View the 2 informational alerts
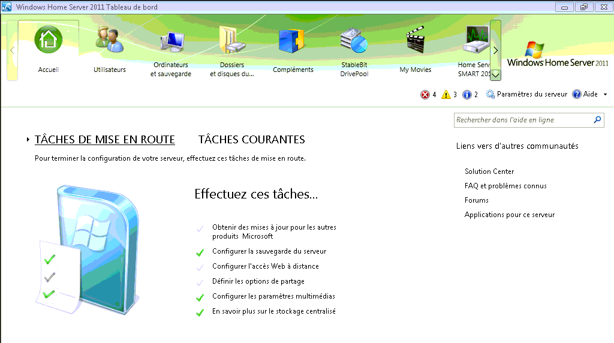The width and height of the screenshot is (614, 343). pyautogui.click(x=470, y=94)
